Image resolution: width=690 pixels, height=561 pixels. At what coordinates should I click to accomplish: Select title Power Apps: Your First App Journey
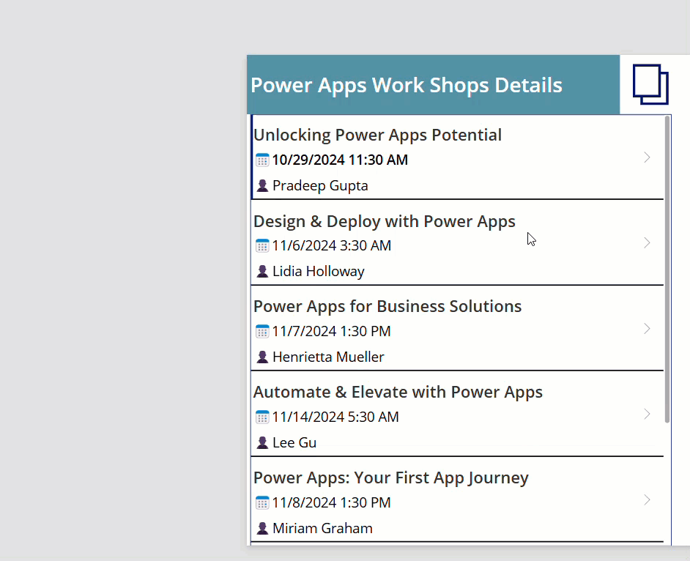(390, 478)
